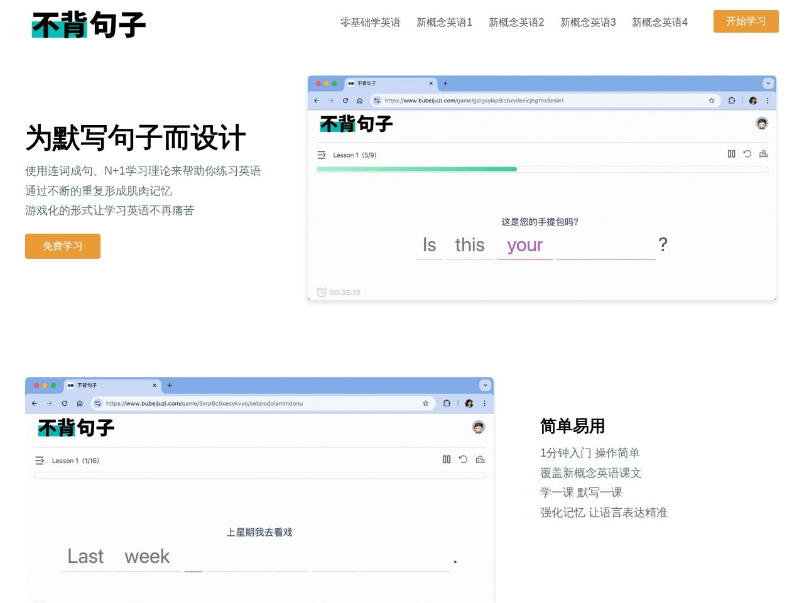Click the word 'this' in the sentence exercise
The image size is (804, 603).
[x=470, y=245]
